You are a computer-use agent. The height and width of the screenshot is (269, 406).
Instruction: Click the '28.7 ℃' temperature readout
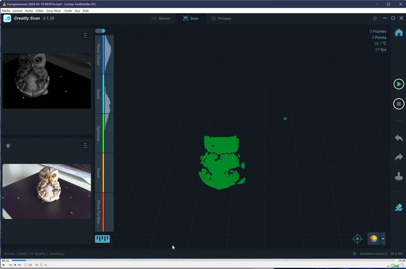[380, 44]
